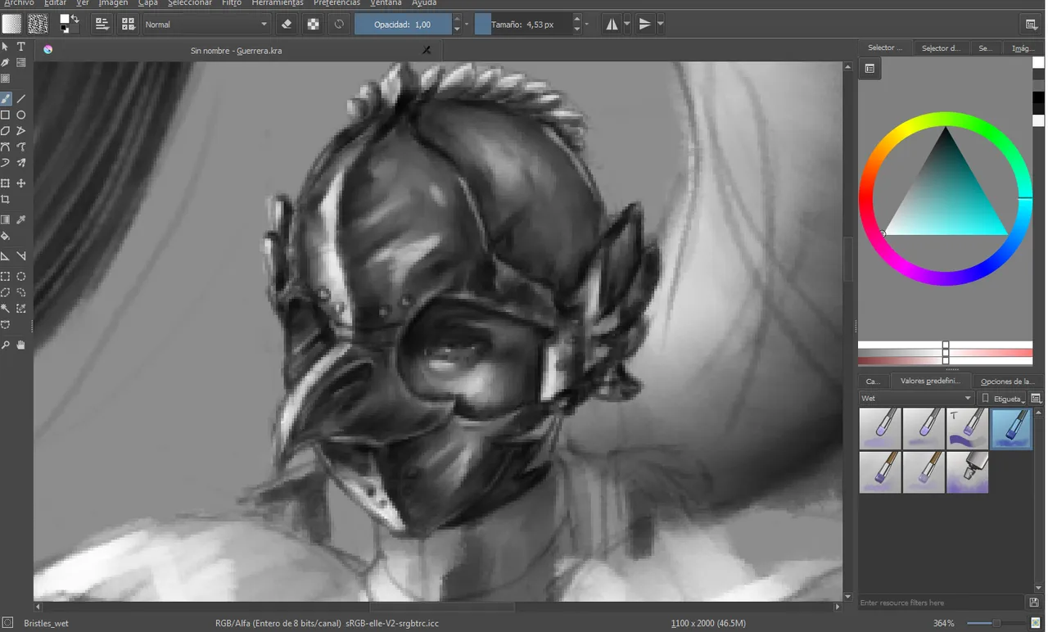The width and height of the screenshot is (1048, 632).
Task: Close the Guerrera.kra document tab
Action: click(426, 51)
